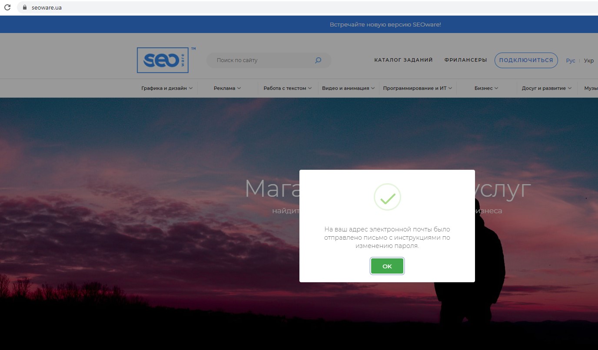
Task: Switch language to 'Укр'
Action: (x=588, y=61)
